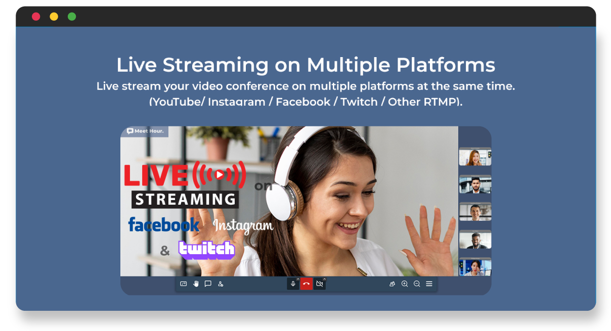The image size is (611, 331).
Task: Select the fourth participant thumbnail
Action: pyautogui.click(x=475, y=240)
